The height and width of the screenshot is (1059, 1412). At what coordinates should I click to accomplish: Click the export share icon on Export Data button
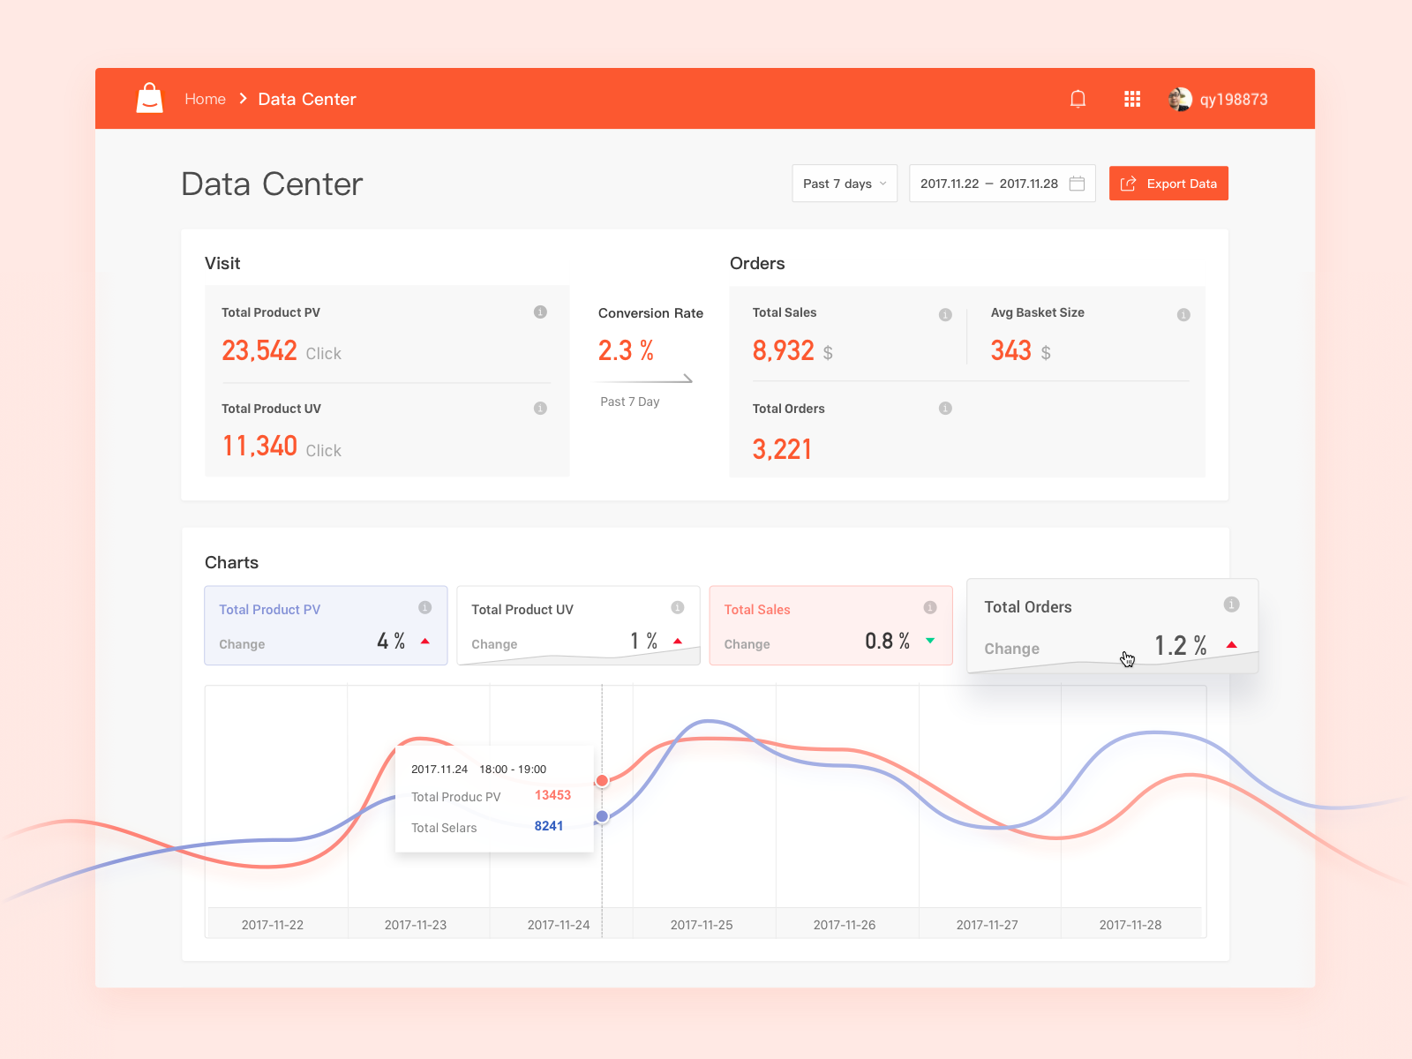(x=1128, y=183)
